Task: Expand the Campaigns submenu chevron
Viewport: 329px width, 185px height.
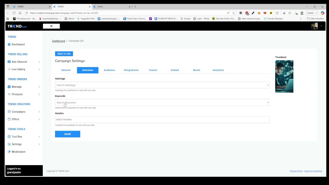Action: pos(39,112)
